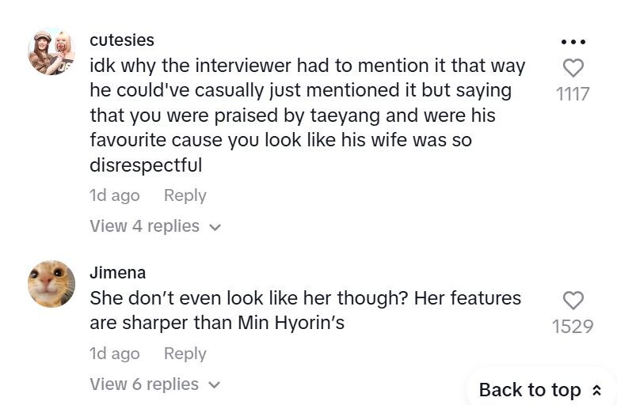Open the three-dot more options menu
Viewport: 617px width, 405px height.
pyautogui.click(x=573, y=42)
